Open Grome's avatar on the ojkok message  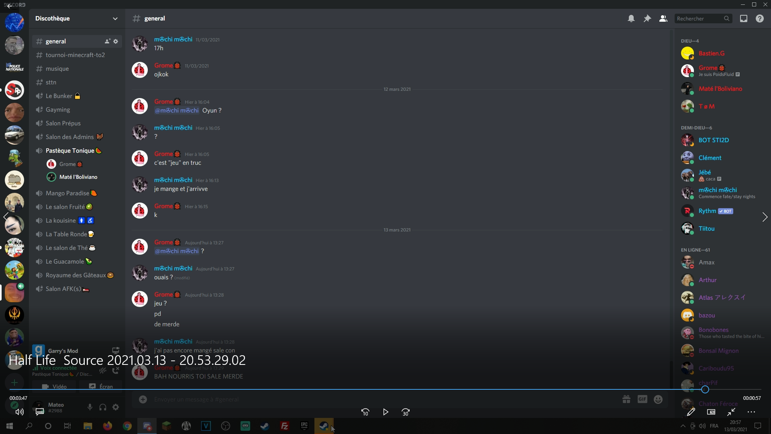[140, 70]
